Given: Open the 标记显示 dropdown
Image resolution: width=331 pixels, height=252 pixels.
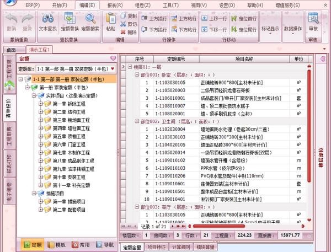Looking at the screenshot, I should [270, 30].
